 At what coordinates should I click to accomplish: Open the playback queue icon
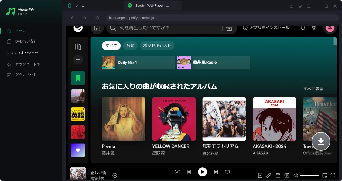click(278, 175)
